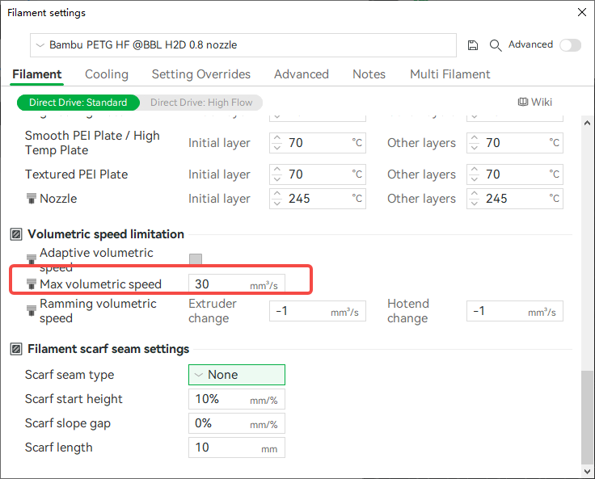Select Direct Drive: High Flow option
This screenshot has width=595, height=479.
(201, 103)
